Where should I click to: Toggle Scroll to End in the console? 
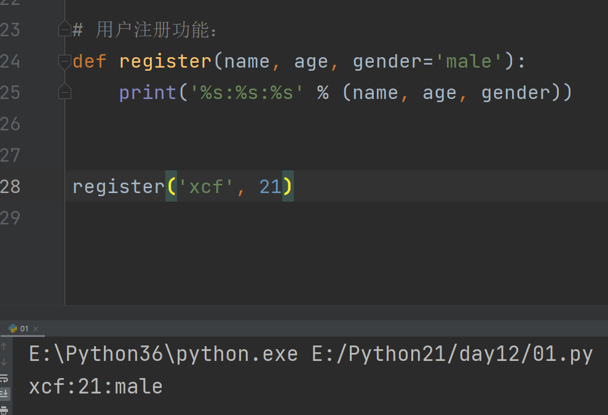[x=4, y=393]
